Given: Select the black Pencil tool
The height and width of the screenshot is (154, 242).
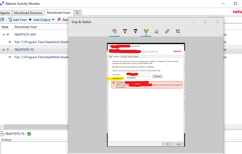Looking at the screenshot, I should [135, 31].
